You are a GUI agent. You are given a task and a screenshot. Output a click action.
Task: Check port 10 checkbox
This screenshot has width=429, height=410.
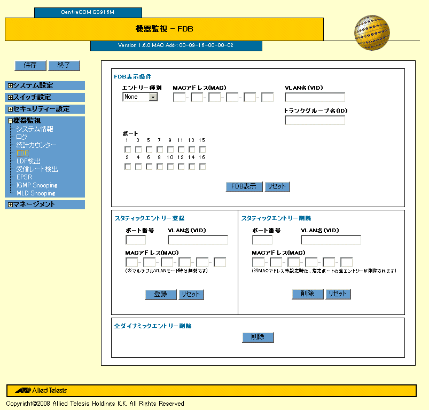(x=170, y=167)
